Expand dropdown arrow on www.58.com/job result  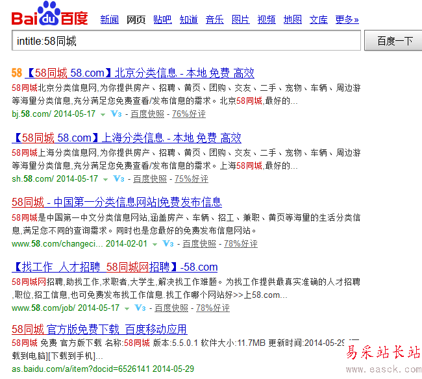[x=127, y=309]
